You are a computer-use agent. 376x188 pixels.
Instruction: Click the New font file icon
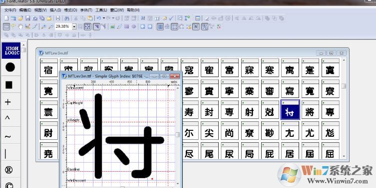(6, 18)
